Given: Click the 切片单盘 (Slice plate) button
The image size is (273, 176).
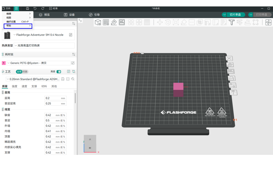Looking at the screenshot, I should pyautogui.click(x=235, y=15).
